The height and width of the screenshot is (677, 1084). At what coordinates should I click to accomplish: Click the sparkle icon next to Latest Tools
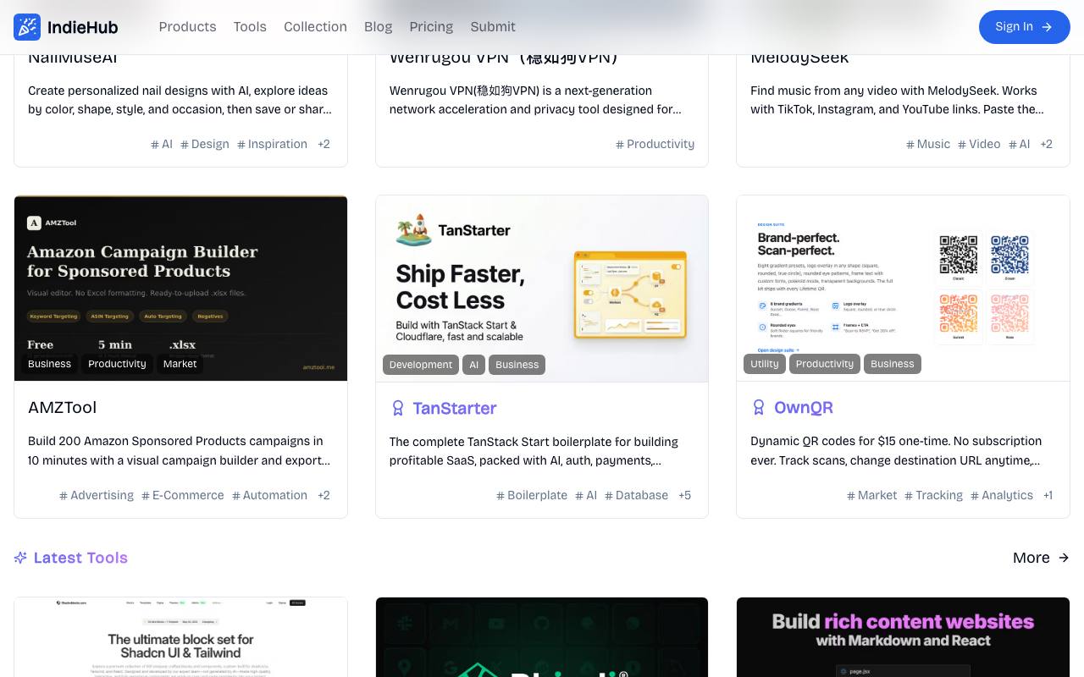point(20,558)
